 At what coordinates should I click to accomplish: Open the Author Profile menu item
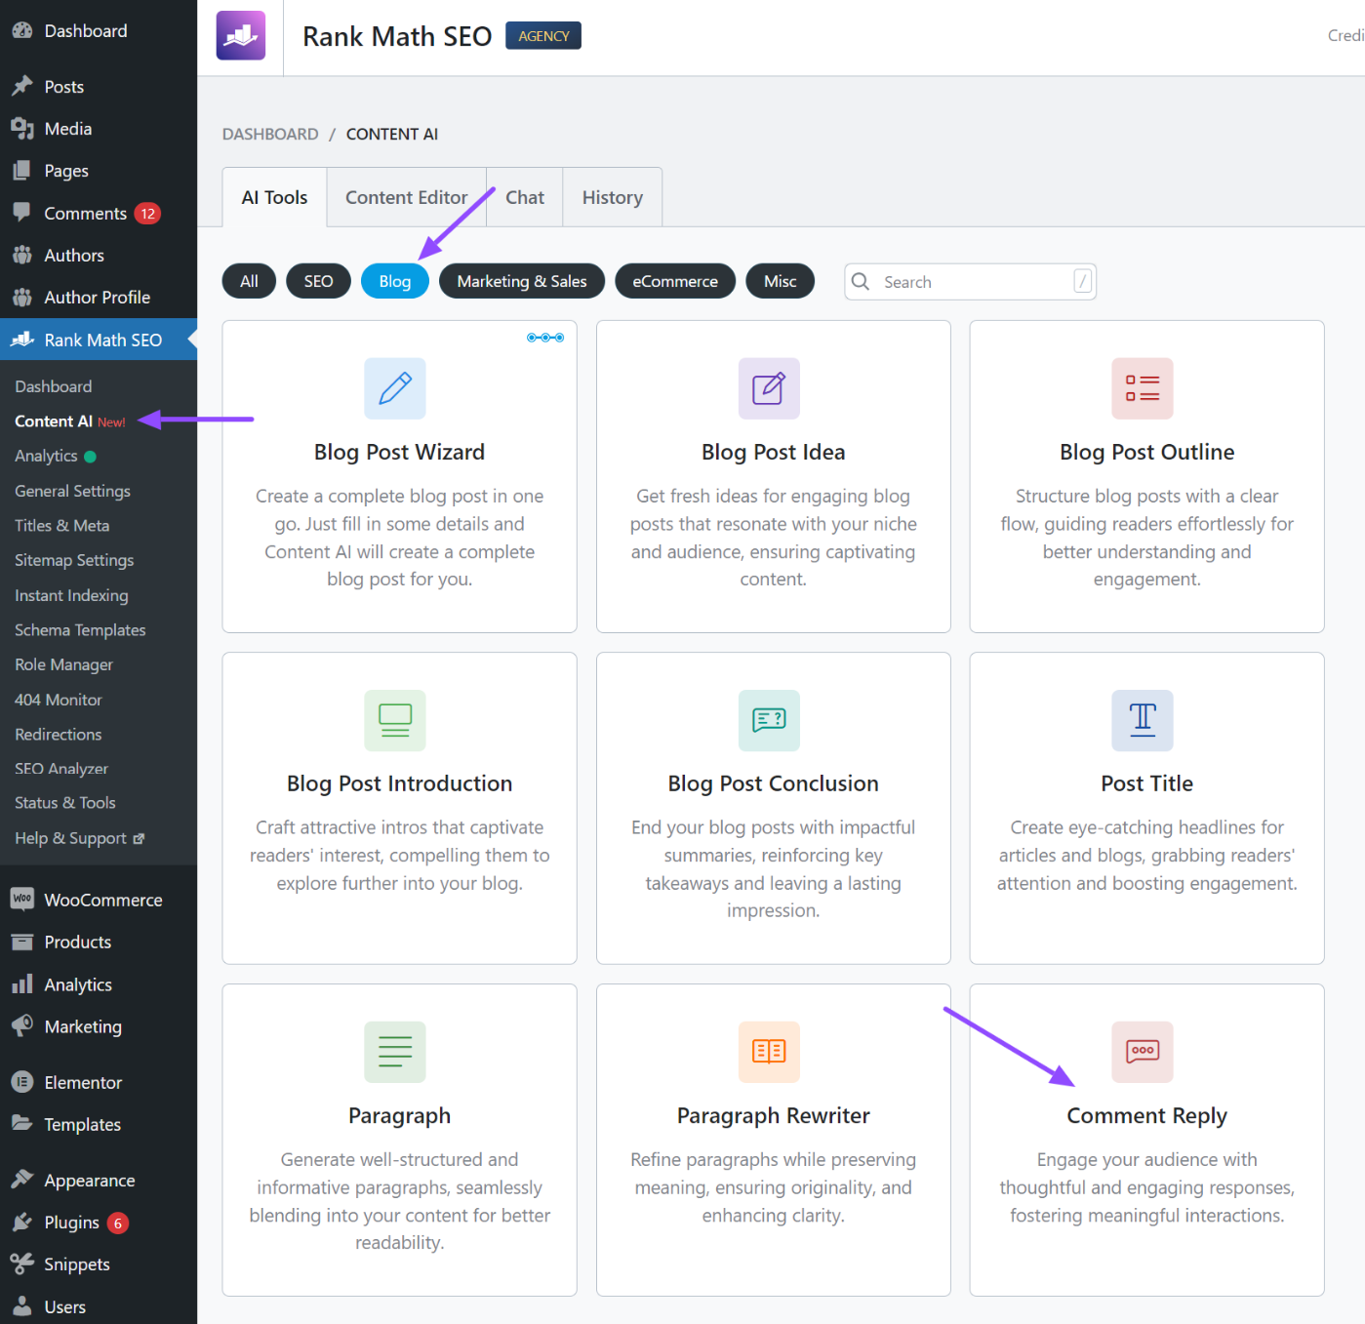click(99, 297)
